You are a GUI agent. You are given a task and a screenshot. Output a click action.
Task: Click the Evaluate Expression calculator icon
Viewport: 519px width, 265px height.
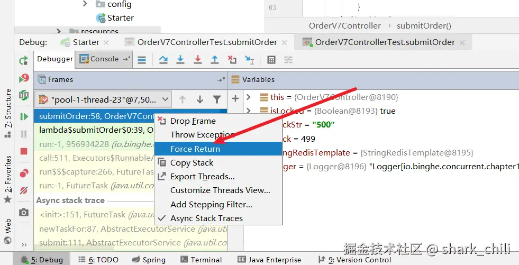[271, 60]
